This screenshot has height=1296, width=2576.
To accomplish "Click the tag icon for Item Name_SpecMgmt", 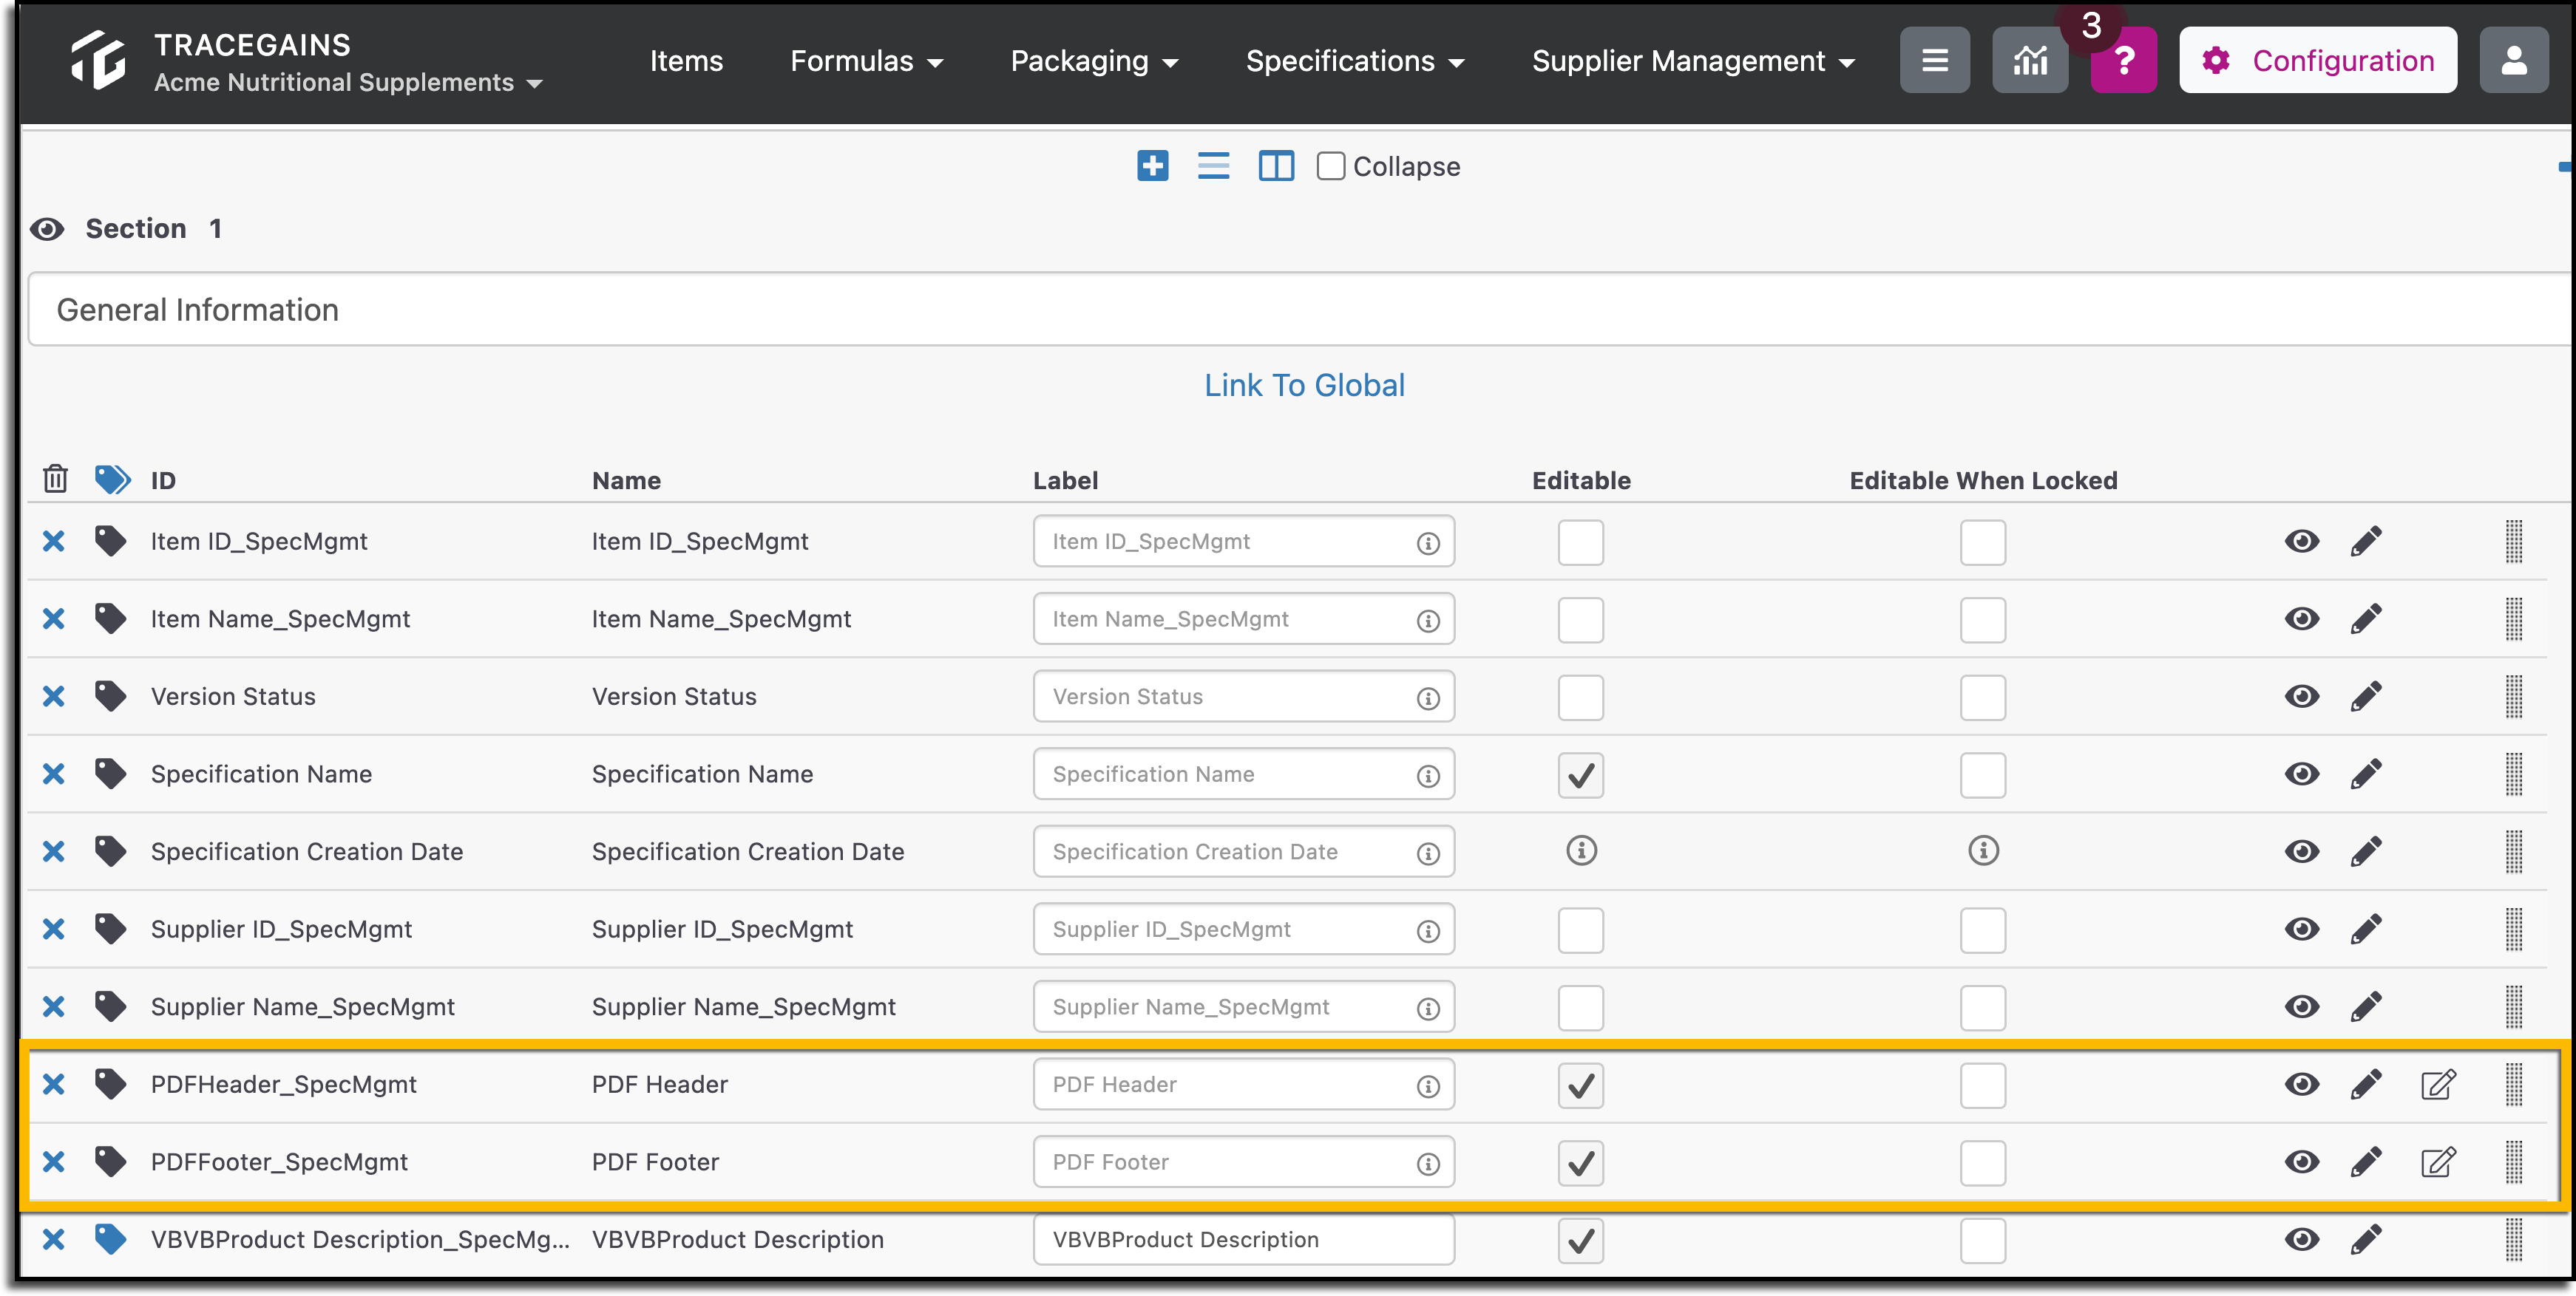I will coord(110,618).
